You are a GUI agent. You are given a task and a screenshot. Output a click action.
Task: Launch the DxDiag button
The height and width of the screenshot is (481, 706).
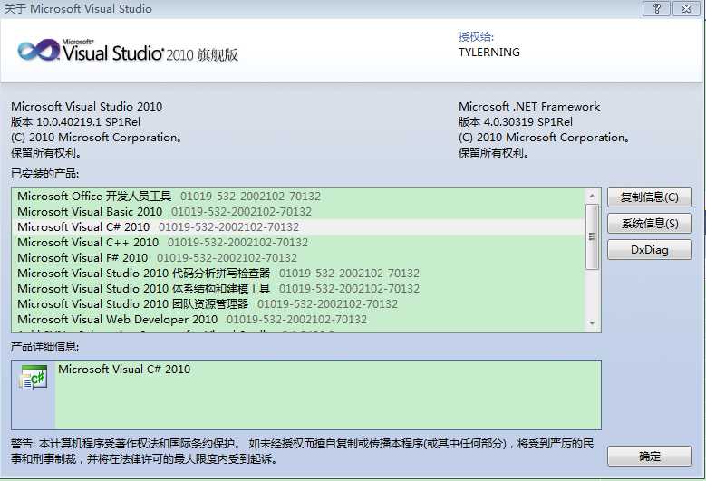[x=649, y=250]
